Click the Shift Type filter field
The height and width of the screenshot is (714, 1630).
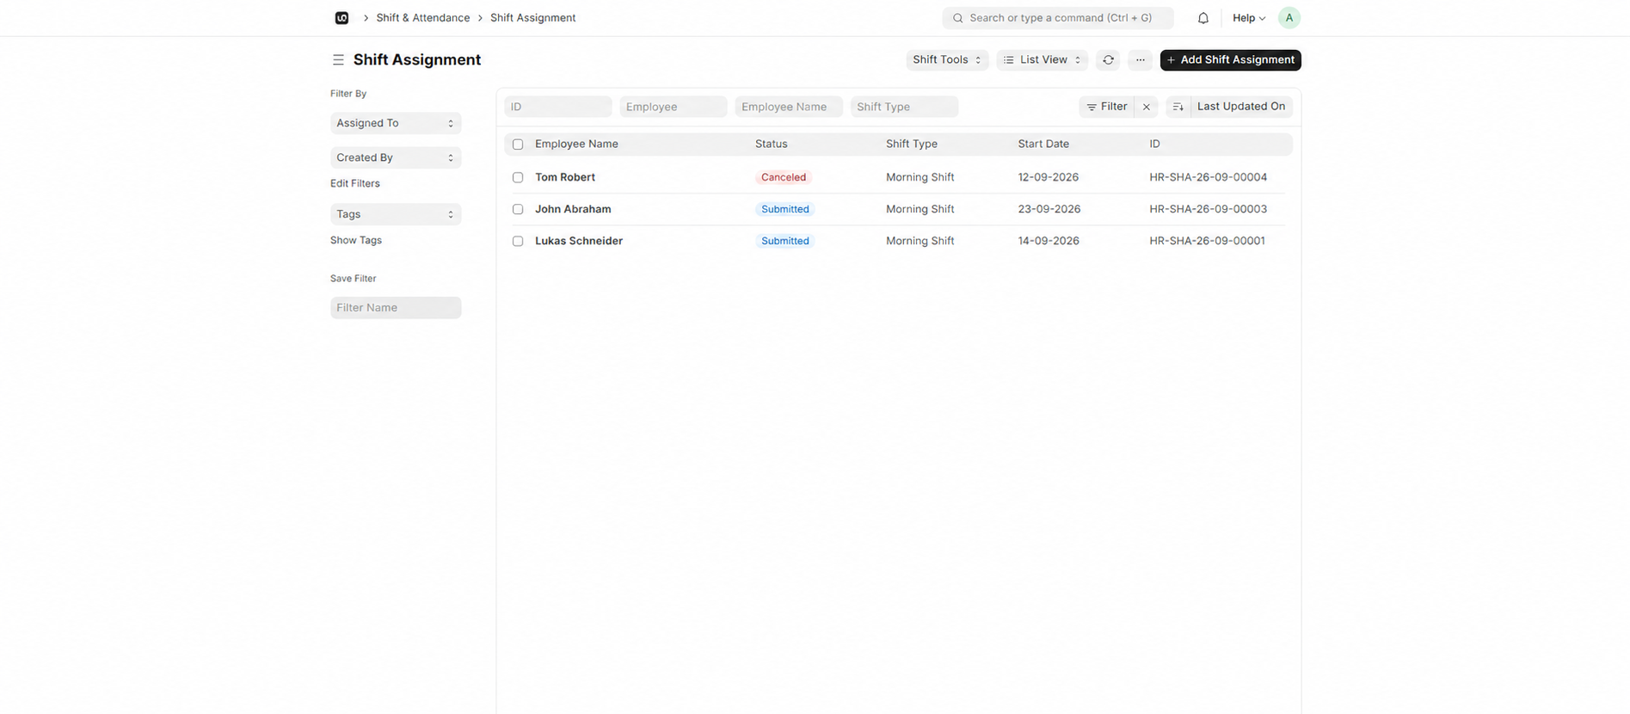(x=904, y=107)
